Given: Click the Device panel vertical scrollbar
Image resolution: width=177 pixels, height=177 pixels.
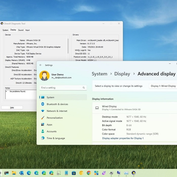Looking at the screenshot, I should pyautogui.click(x=68, y=46).
